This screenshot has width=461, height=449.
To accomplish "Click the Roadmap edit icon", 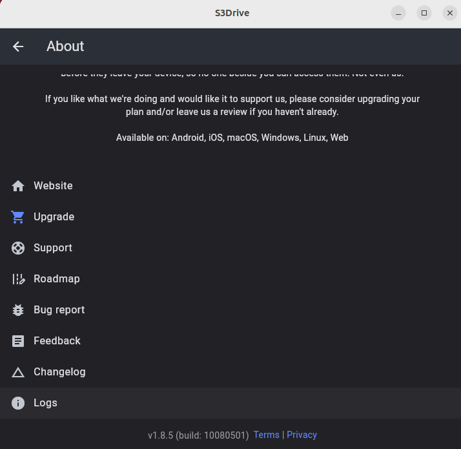I will point(19,279).
